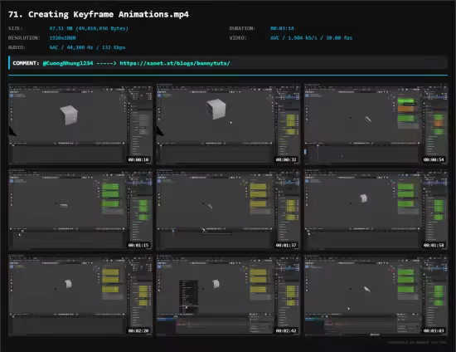Select the audio value AAC / 44,100 Hz

(87, 47)
